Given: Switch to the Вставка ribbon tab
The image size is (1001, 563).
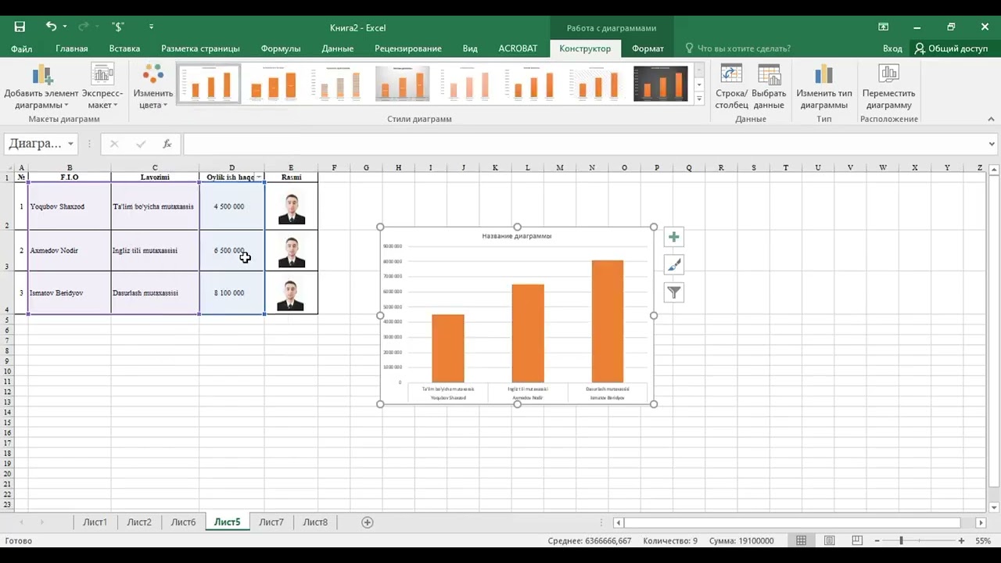Looking at the screenshot, I should point(124,48).
